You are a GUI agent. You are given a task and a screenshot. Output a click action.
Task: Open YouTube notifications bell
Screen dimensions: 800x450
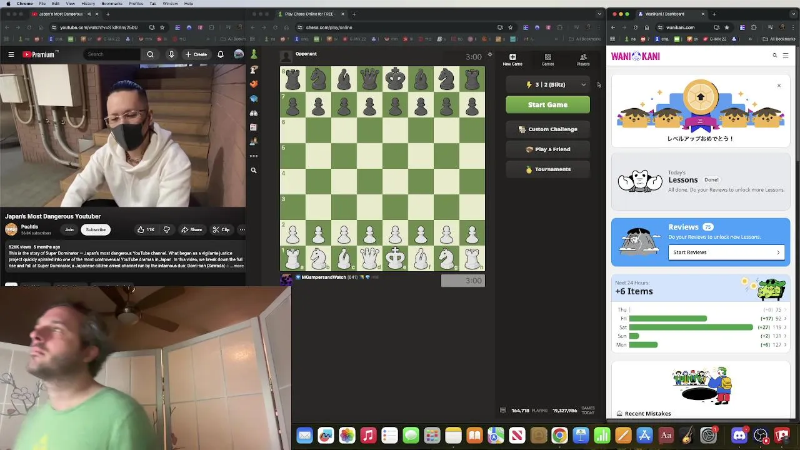click(220, 54)
